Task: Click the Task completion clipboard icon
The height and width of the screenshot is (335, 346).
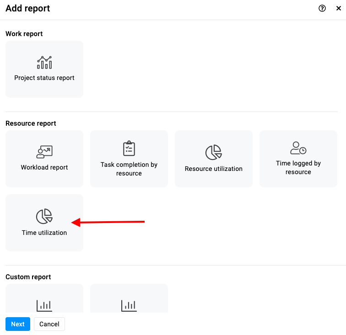Action: click(x=129, y=149)
